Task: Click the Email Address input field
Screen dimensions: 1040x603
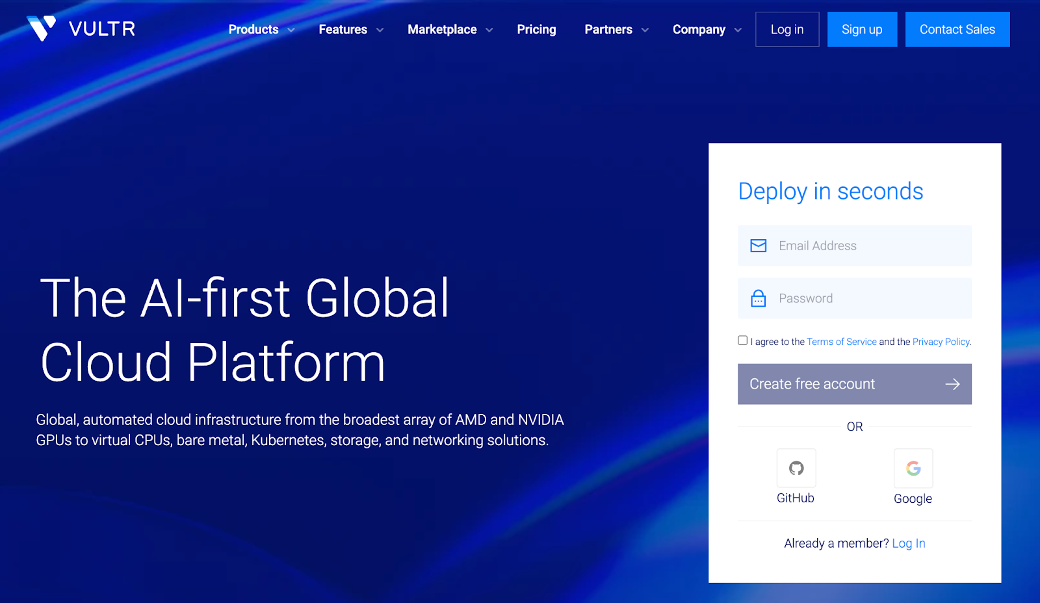Action: pos(855,246)
